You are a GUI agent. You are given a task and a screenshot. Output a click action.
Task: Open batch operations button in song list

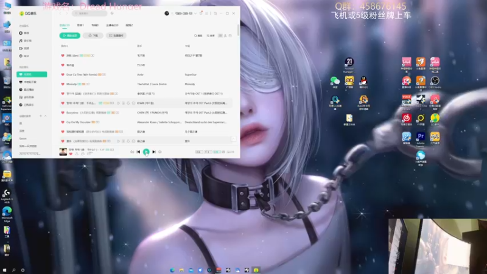pos(116,35)
